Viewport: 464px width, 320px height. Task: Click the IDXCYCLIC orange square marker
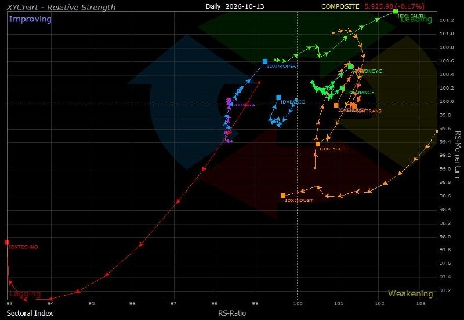318,144
